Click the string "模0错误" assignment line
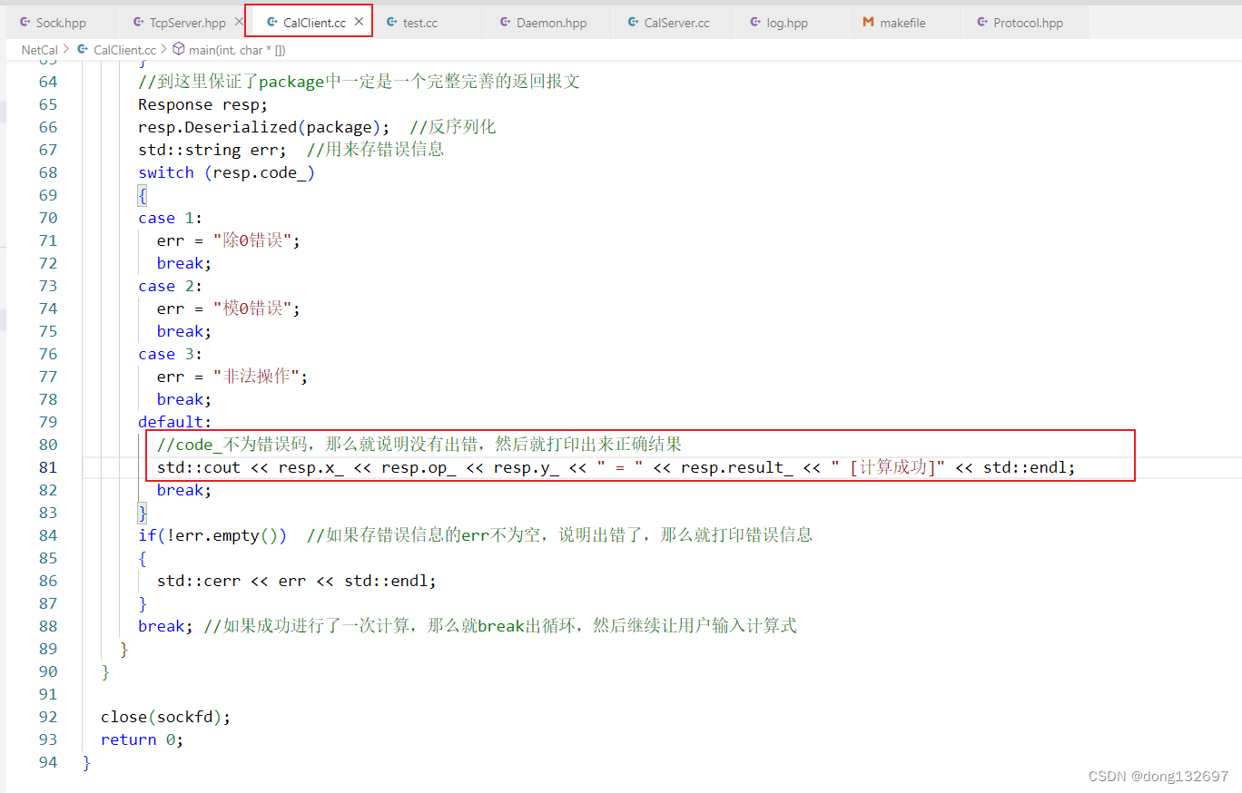Image resolution: width=1242 pixels, height=793 pixels. (x=228, y=308)
